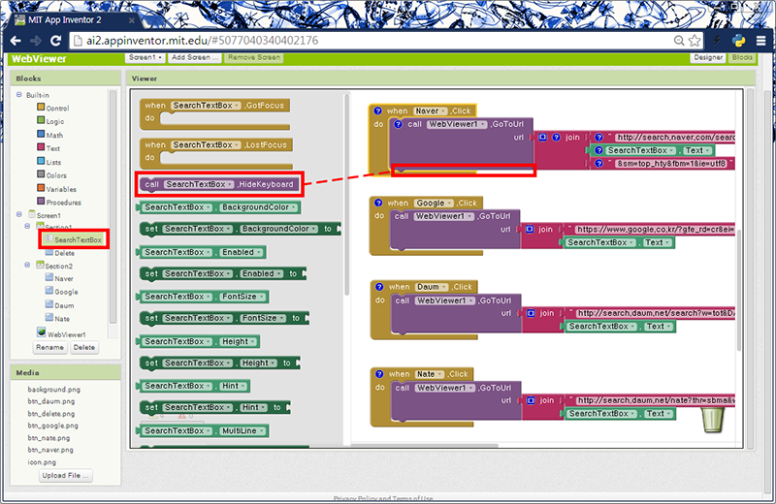Open the Variables built-in blocks drawer
776x504 pixels.
click(56, 188)
